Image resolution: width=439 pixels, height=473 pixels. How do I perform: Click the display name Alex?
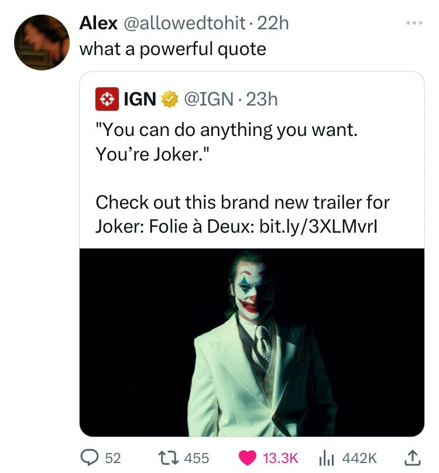[97, 23]
